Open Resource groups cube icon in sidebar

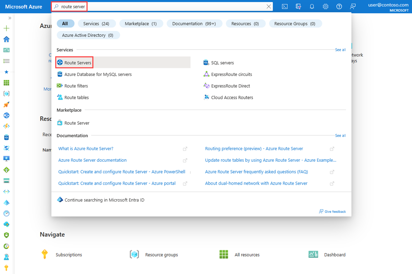click(x=6, y=94)
